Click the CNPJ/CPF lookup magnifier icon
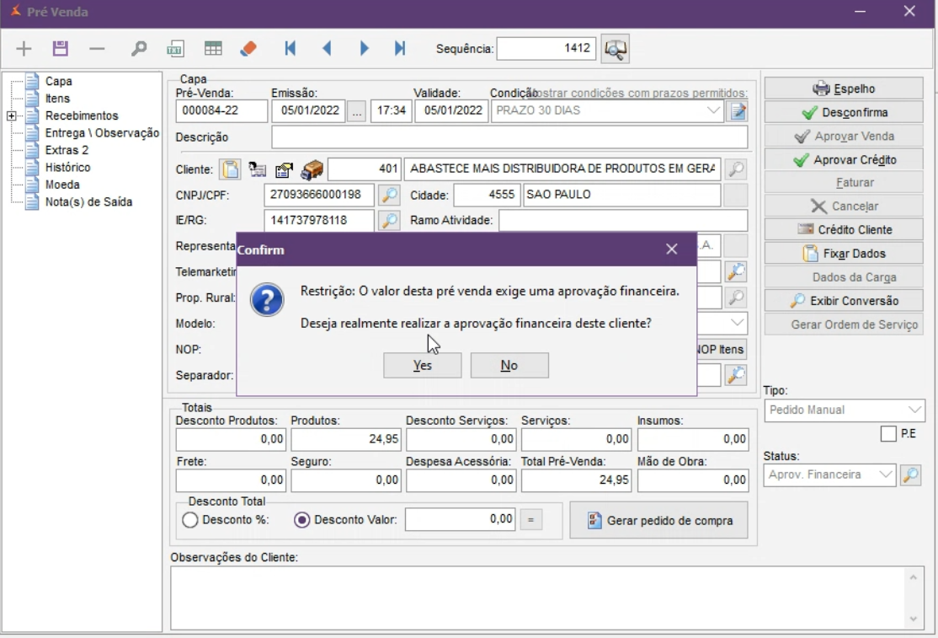The image size is (938, 638). (388, 196)
